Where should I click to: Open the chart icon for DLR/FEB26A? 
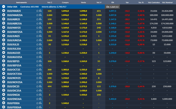pos(40,107)
